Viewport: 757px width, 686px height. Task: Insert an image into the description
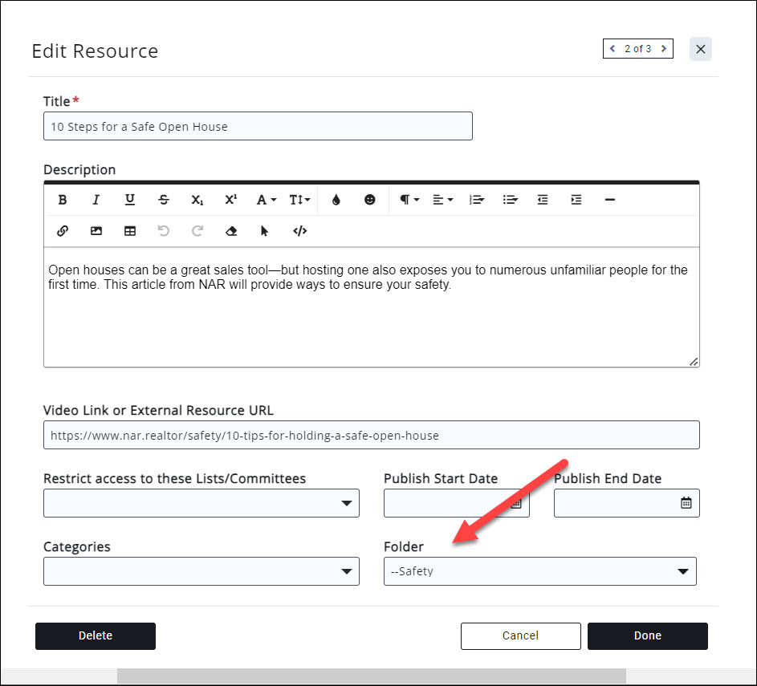coord(96,231)
